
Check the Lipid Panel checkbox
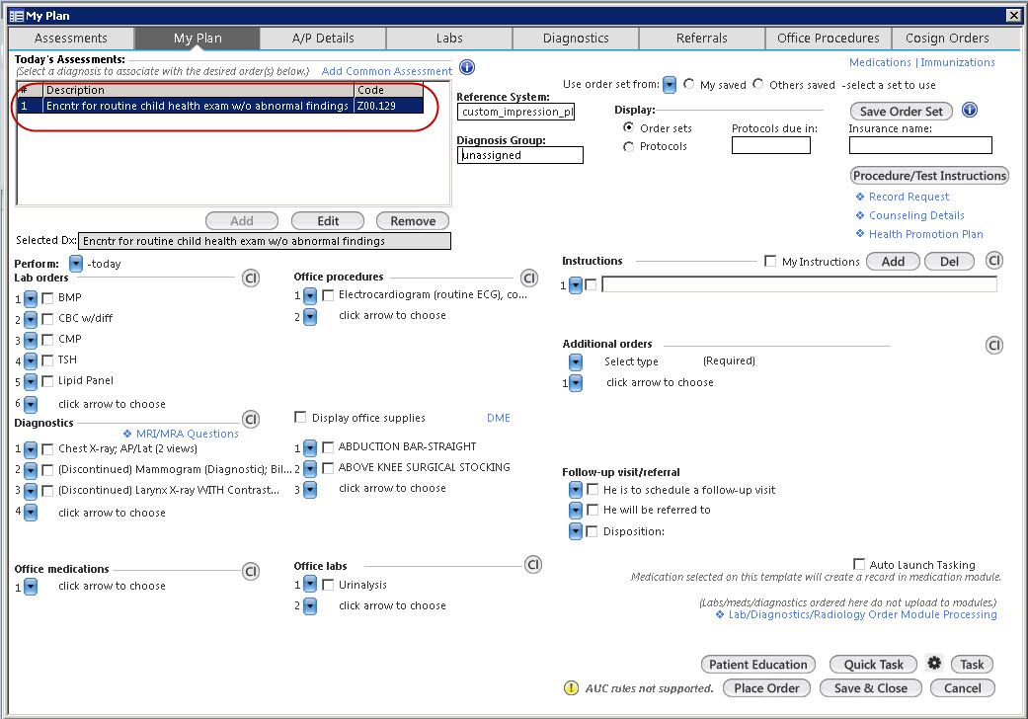(47, 381)
